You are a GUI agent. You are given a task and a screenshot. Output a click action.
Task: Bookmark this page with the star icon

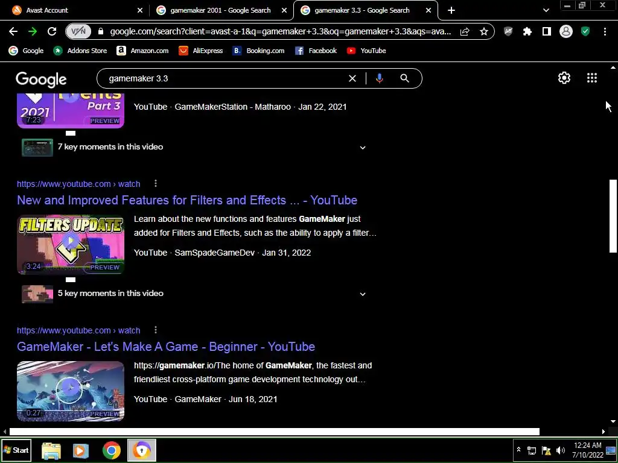[484, 31]
